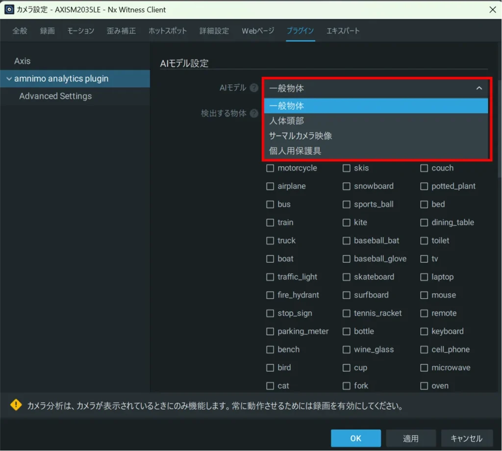The height and width of the screenshot is (451, 502).
Task: Toggle the wine_glass object checkbox
Action: point(347,350)
